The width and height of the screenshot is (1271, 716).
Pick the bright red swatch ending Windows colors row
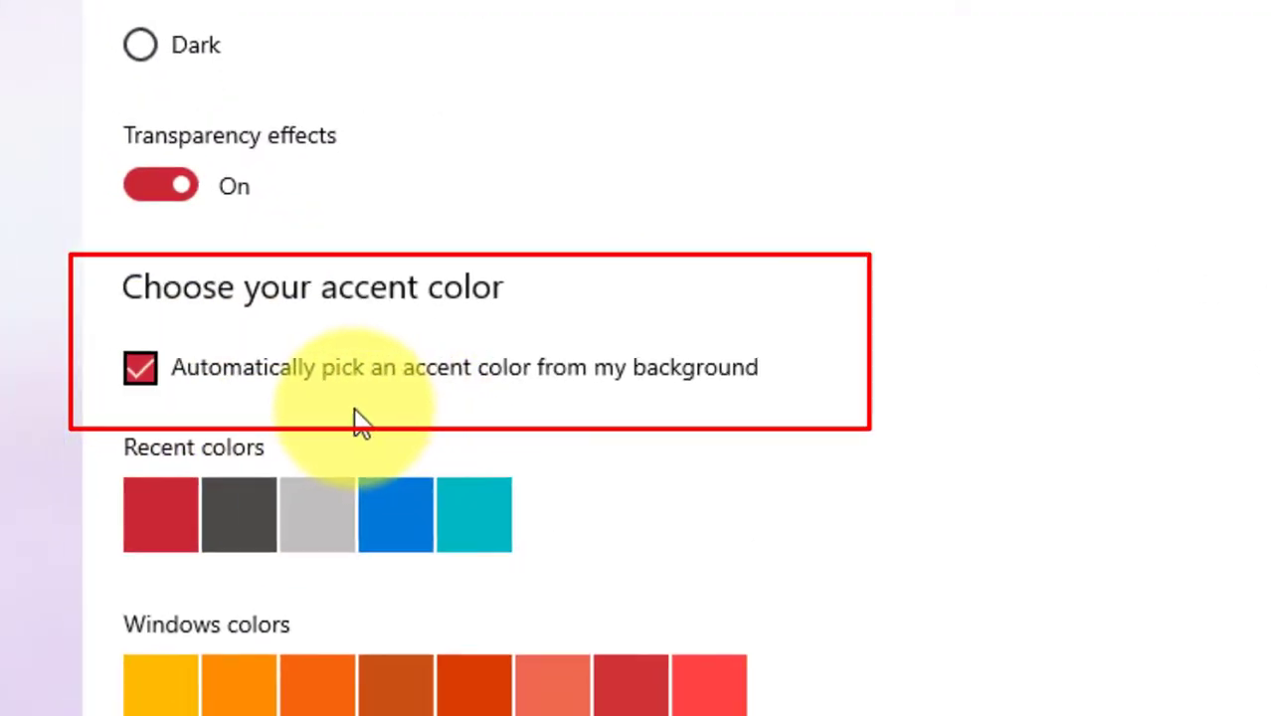tap(708, 684)
